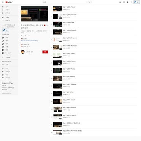Open the three-dot settings menu in top bar
Viewport: 141px width, 141px height.
pyautogui.click(x=131, y=2)
